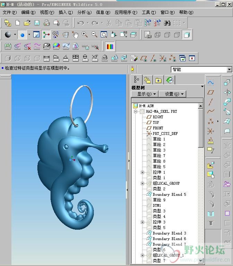The image size is (233, 266).
Task: Click the Copy icon
Action: point(119,23)
